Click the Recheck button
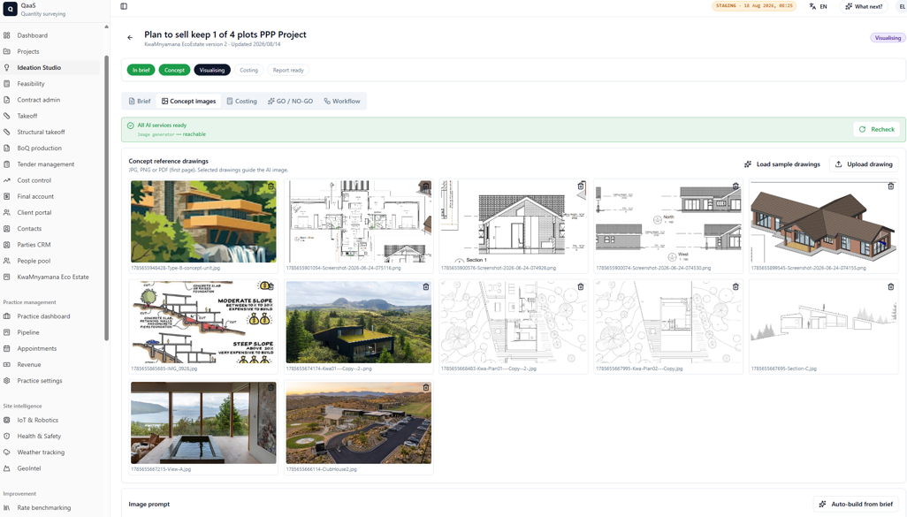The width and height of the screenshot is (907, 517). pos(877,130)
